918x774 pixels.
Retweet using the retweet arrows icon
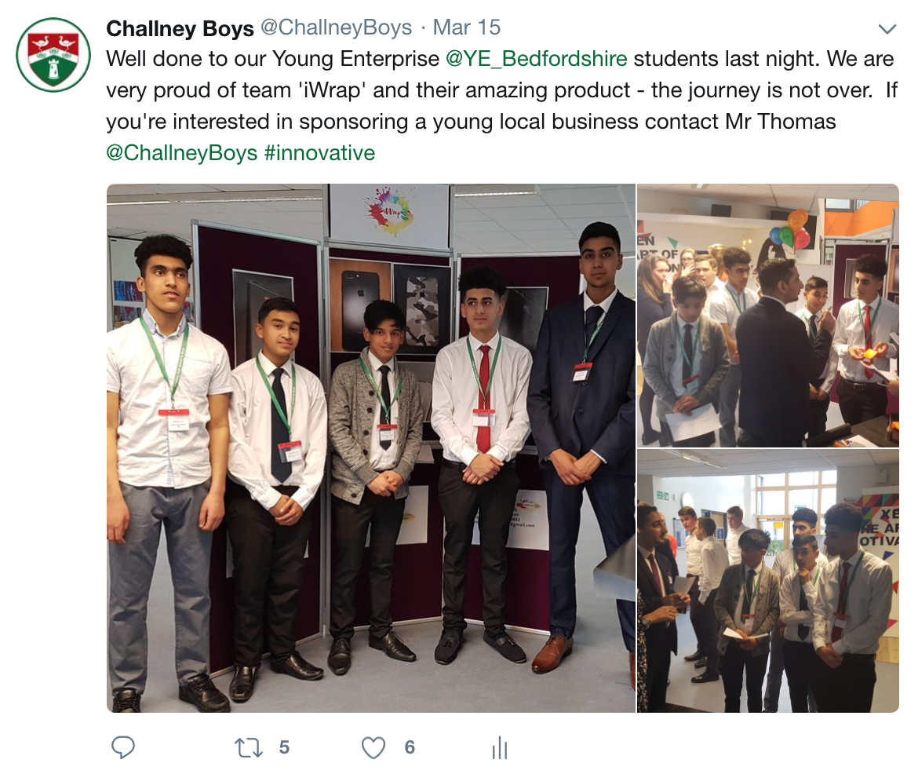pos(248,747)
